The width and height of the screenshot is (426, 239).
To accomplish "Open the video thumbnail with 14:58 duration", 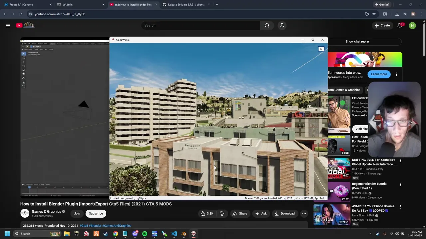I will click(339, 145).
